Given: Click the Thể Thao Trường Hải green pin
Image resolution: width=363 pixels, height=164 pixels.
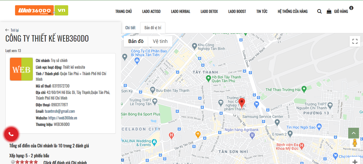Looking at the screenshot, I should 304,89.
